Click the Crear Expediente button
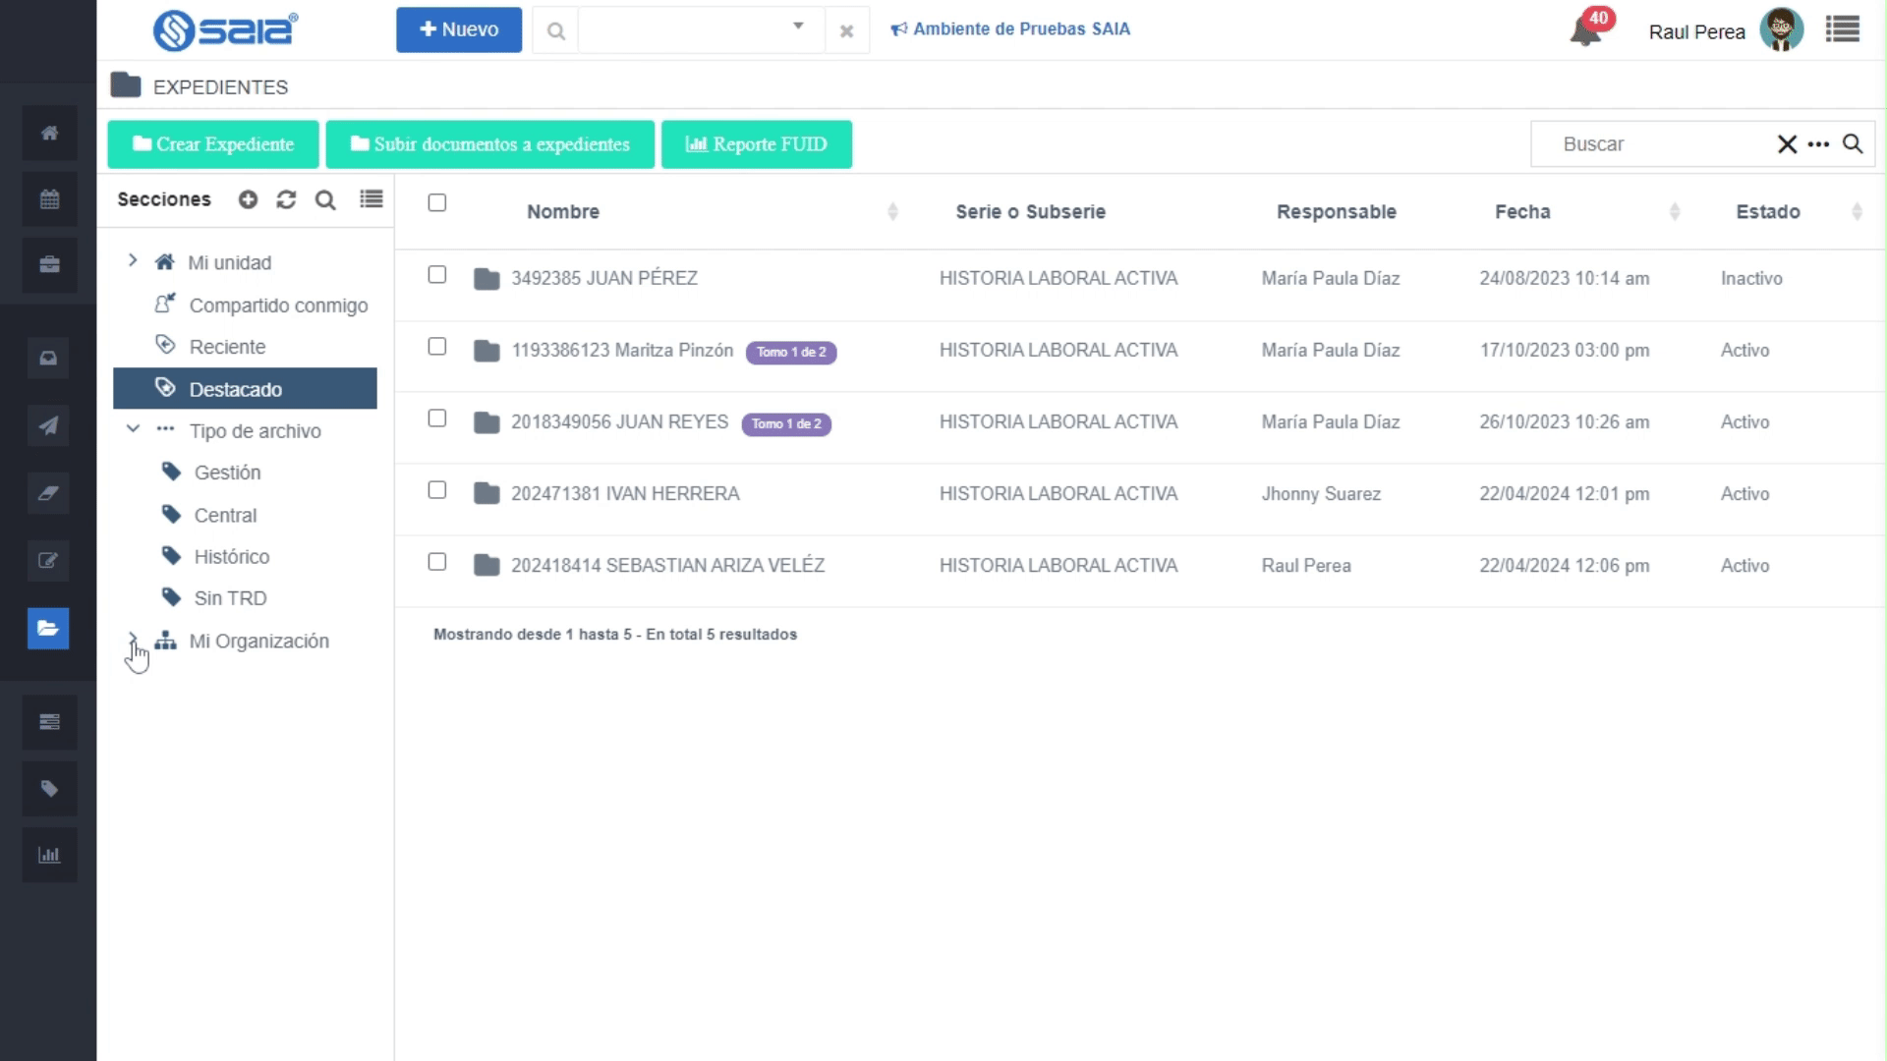Viewport: 1887px width, 1061px height. [x=213, y=144]
